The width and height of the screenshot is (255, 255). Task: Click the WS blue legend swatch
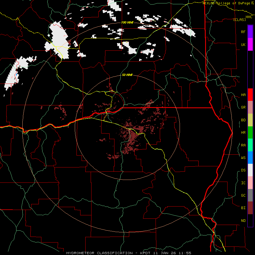click(x=250, y=158)
